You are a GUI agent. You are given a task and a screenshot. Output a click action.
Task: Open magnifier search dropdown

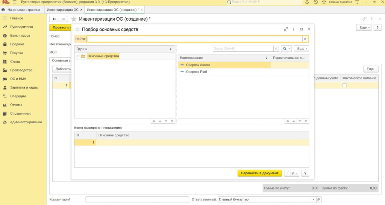click(286, 49)
